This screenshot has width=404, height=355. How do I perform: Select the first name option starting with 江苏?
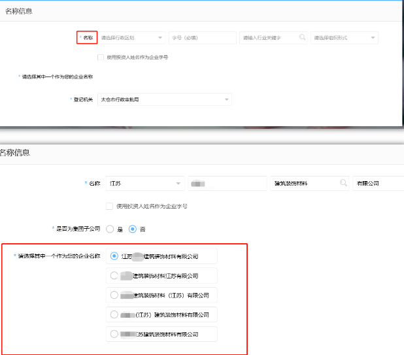tap(115, 256)
